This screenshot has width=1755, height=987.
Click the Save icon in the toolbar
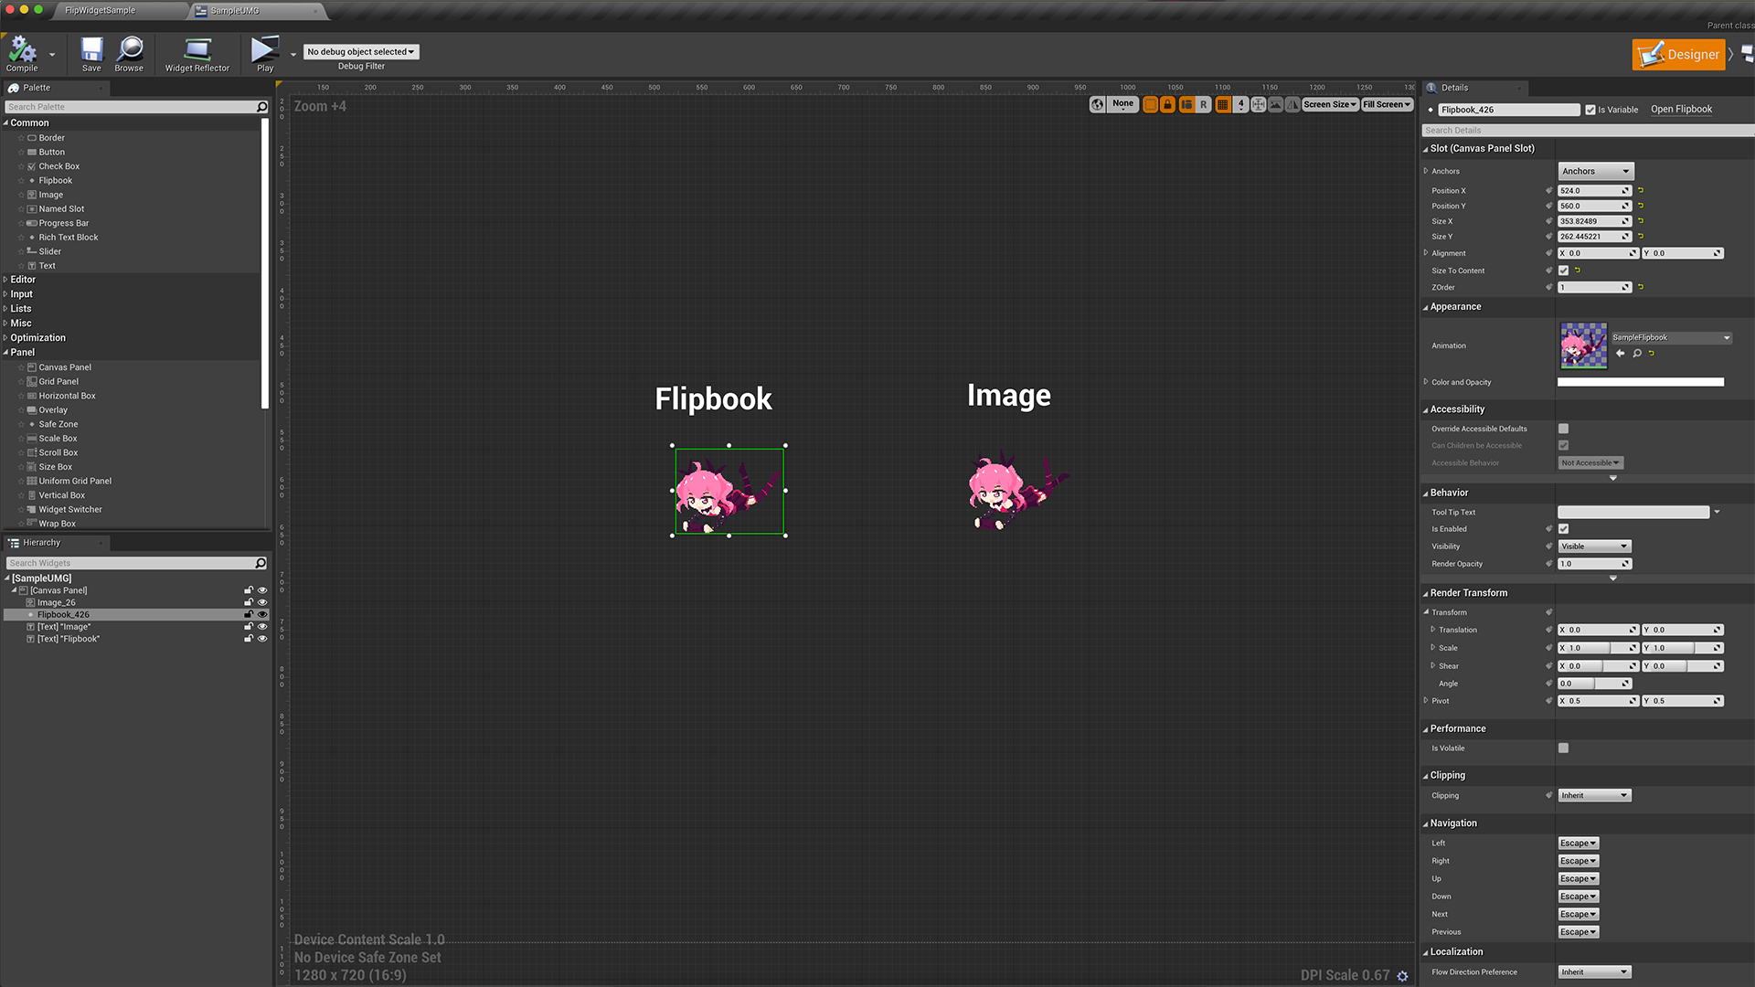coord(90,49)
